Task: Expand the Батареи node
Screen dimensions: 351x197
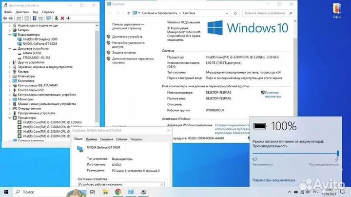Action: click(10, 30)
